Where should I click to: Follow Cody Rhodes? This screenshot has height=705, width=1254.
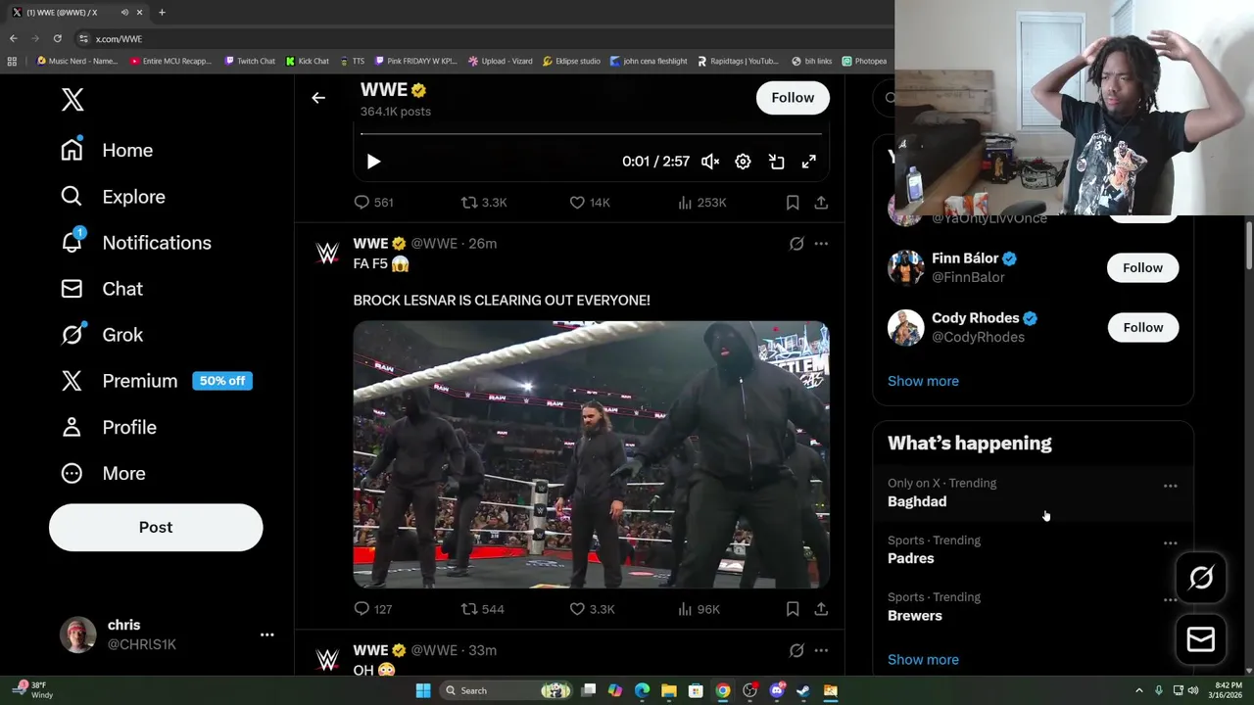pos(1142,327)
